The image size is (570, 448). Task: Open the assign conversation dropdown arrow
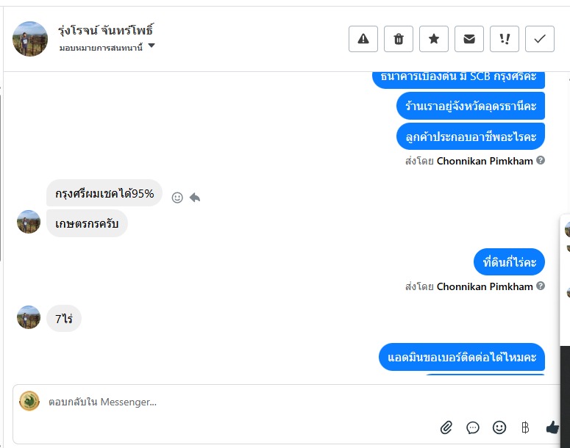[152, 46]
